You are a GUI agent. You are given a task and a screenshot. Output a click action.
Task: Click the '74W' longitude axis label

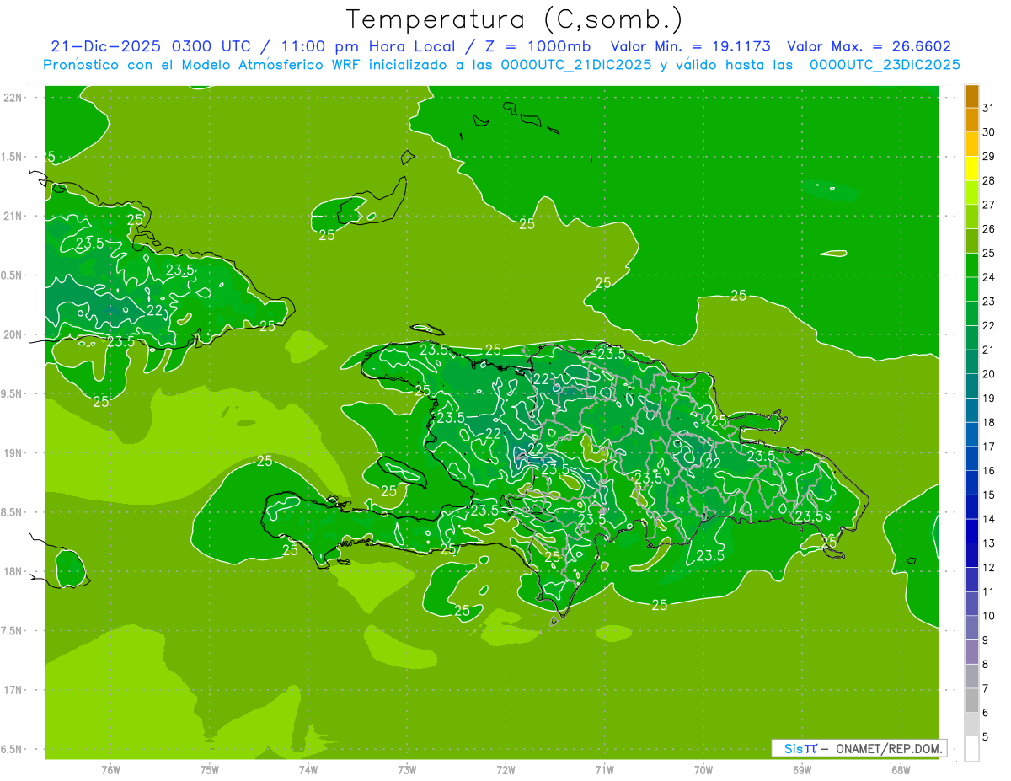(308, 770)
